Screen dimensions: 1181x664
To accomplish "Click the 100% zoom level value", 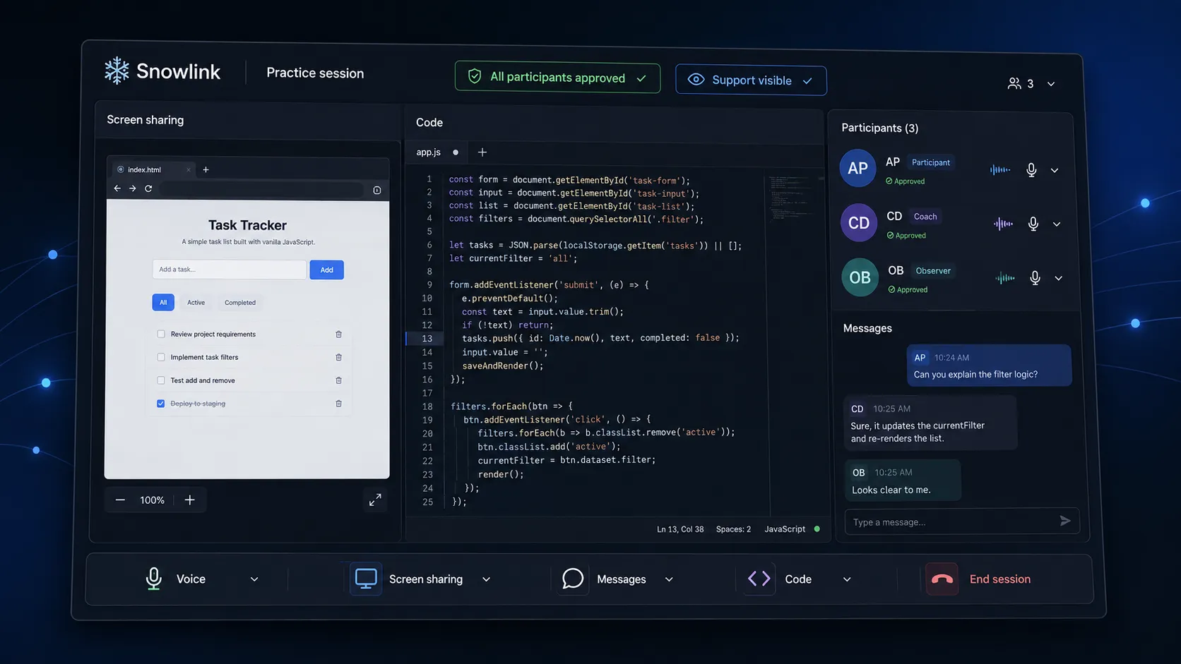I will (152, 500).
